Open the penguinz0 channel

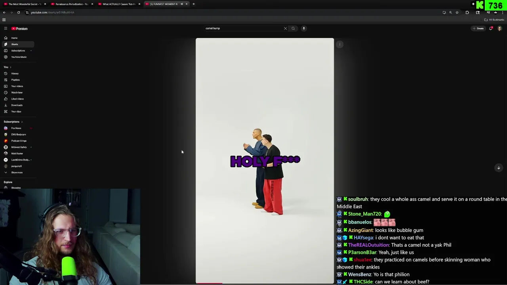(17, 166)
